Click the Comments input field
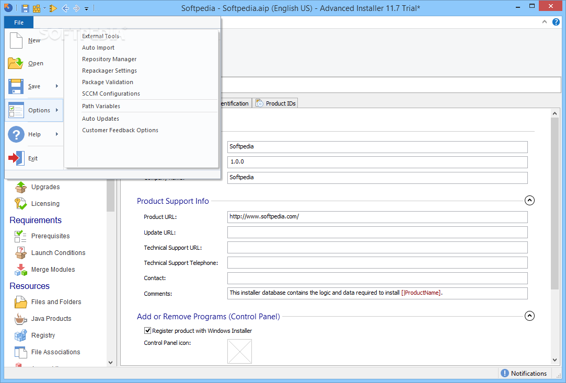This screenshot has height=383, width=566. pos(377,294)
